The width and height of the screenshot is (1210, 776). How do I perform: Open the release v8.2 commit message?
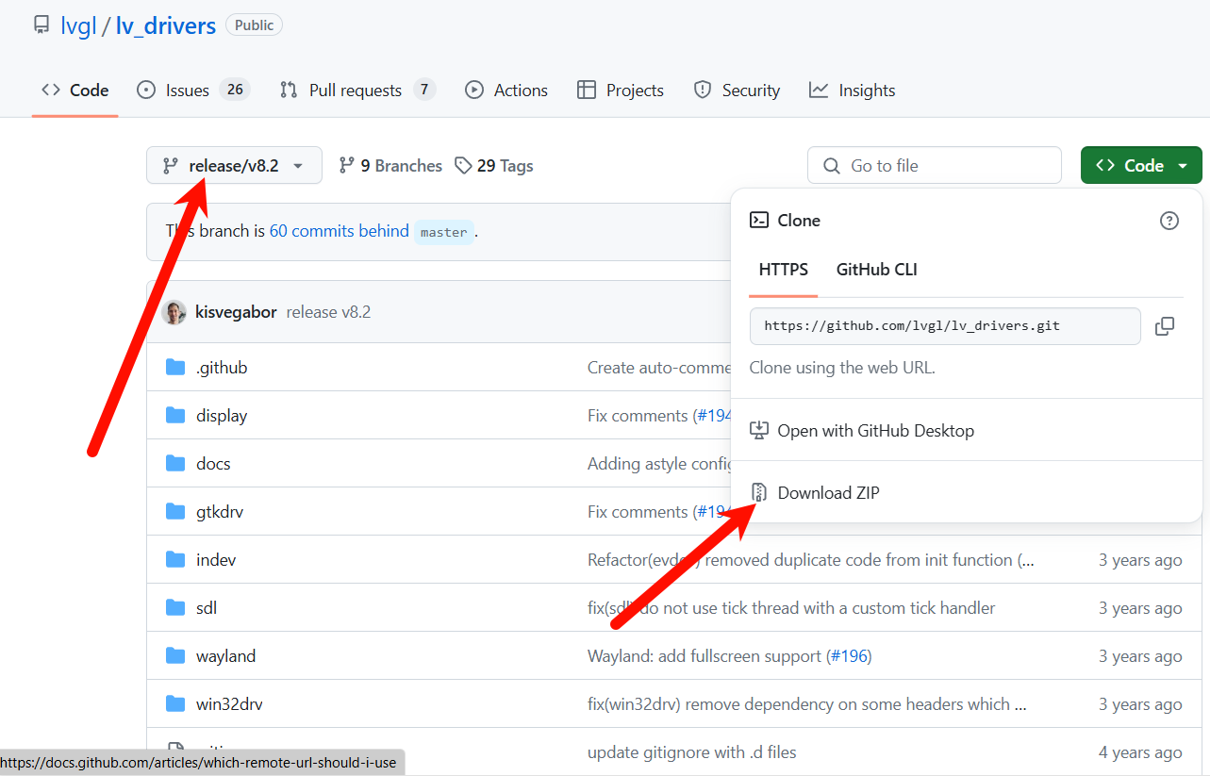[x=328, y=312]
